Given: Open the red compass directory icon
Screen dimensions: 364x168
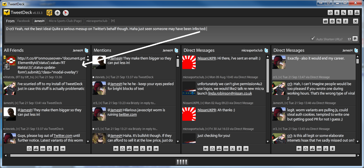Looking at the screenshot, I should coord(66,13).
